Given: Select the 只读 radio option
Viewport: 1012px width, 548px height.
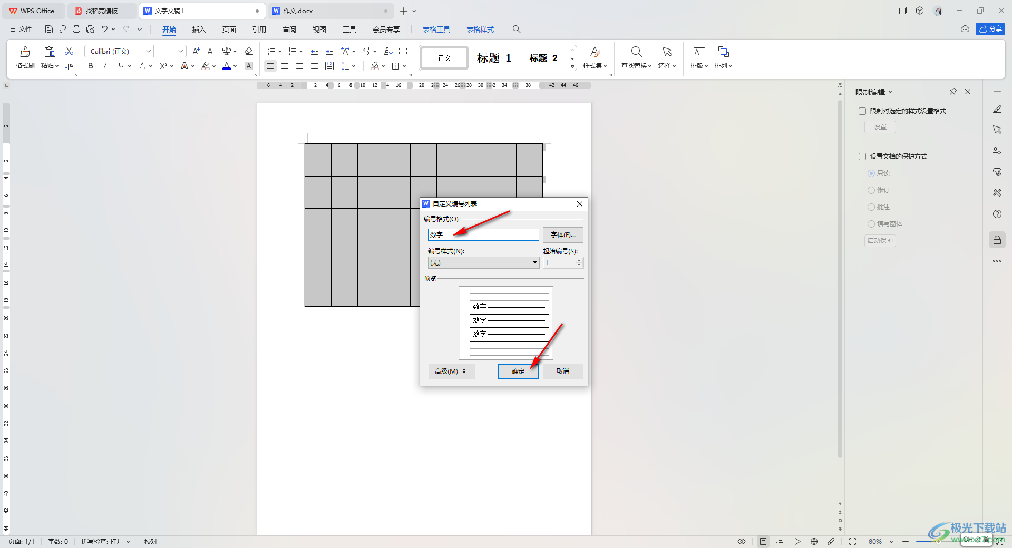Looking at the screenshot, I should (x=871, y=173).
